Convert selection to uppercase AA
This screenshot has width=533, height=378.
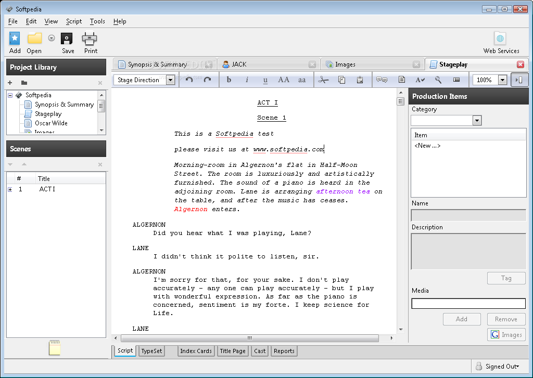(284, 80)
